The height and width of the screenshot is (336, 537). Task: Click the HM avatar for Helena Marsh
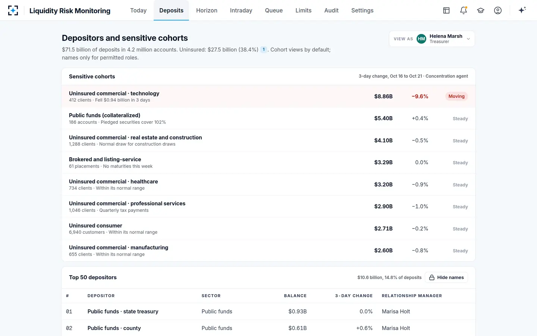click(x=421, y=39)
